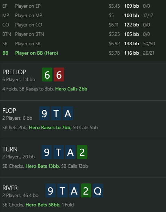Click the T card in the turn row

click(59, 152)
